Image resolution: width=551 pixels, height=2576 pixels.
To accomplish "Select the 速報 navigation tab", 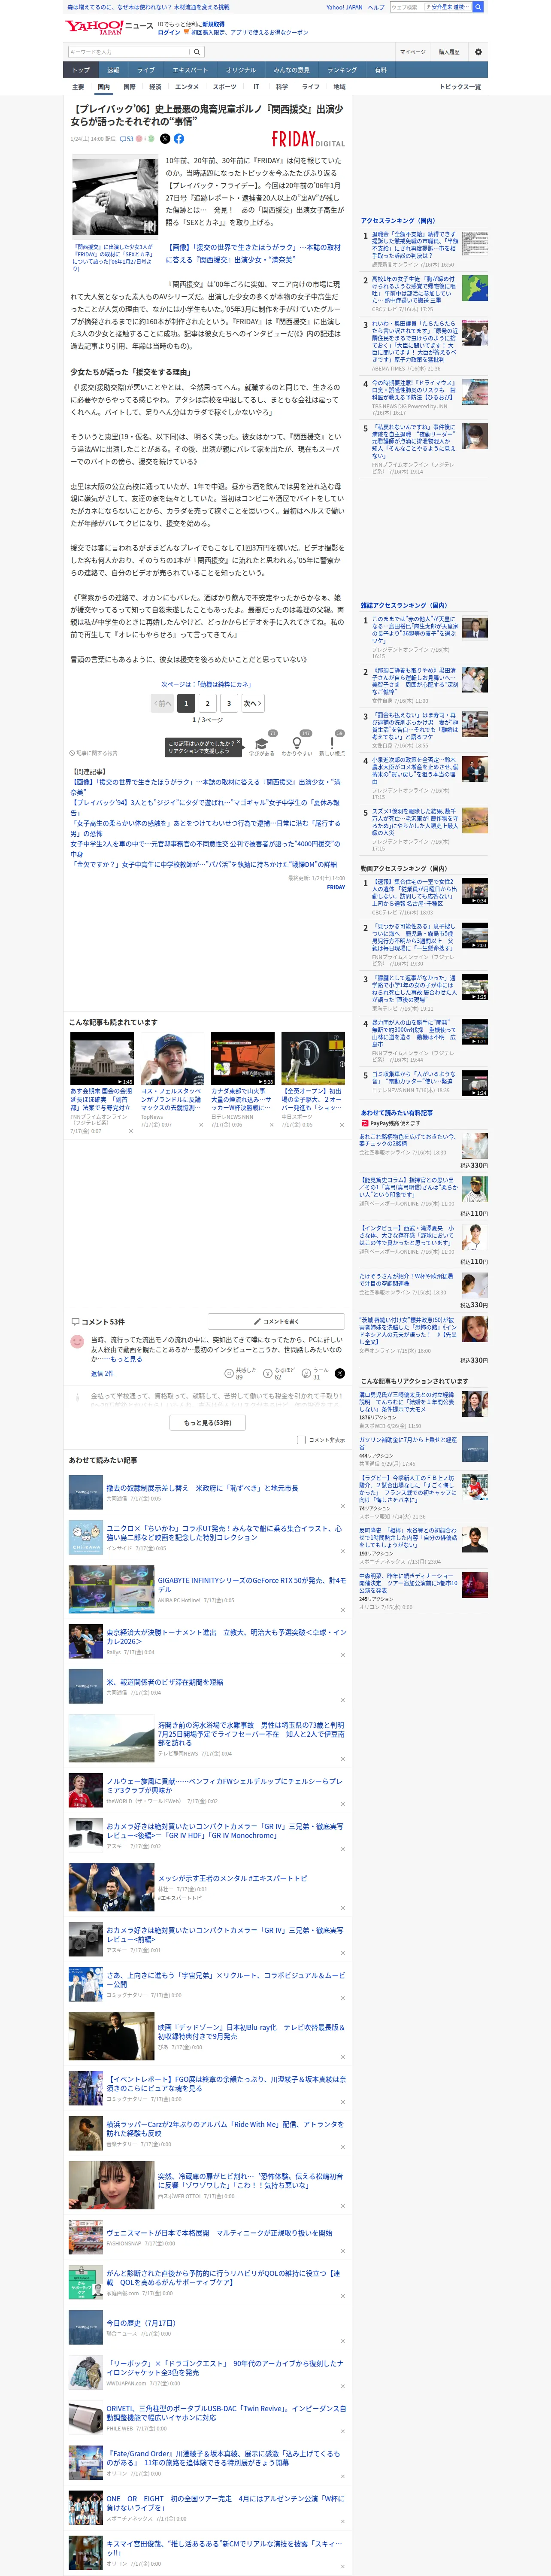I will pos(113,70).
